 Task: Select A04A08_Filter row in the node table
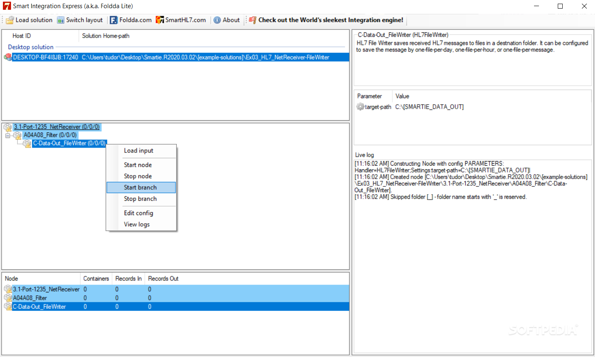tap(176, 298)
